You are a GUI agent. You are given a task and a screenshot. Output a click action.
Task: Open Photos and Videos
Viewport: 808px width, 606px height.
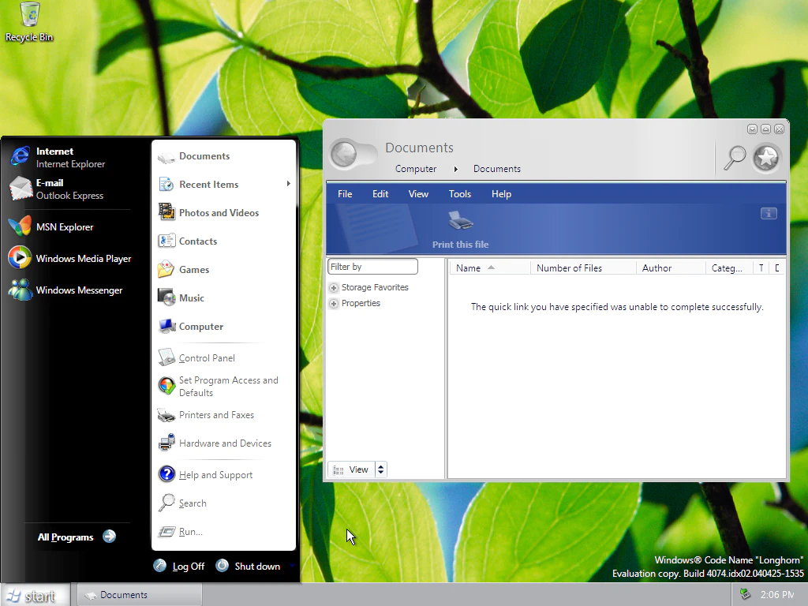coord(219,212)
